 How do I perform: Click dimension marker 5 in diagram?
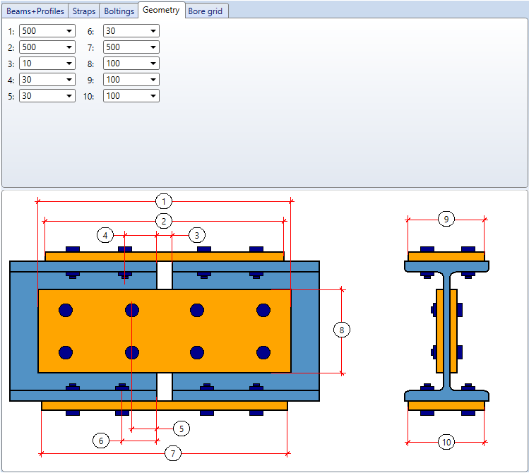point(182,429)
